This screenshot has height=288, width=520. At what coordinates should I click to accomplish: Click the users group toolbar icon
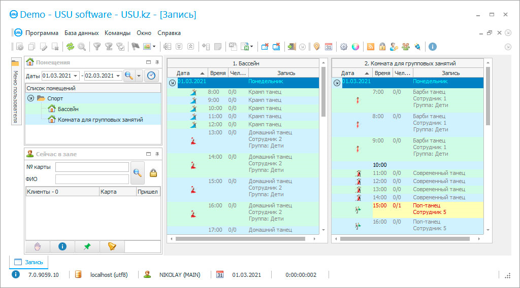click(x=406, y=47)
